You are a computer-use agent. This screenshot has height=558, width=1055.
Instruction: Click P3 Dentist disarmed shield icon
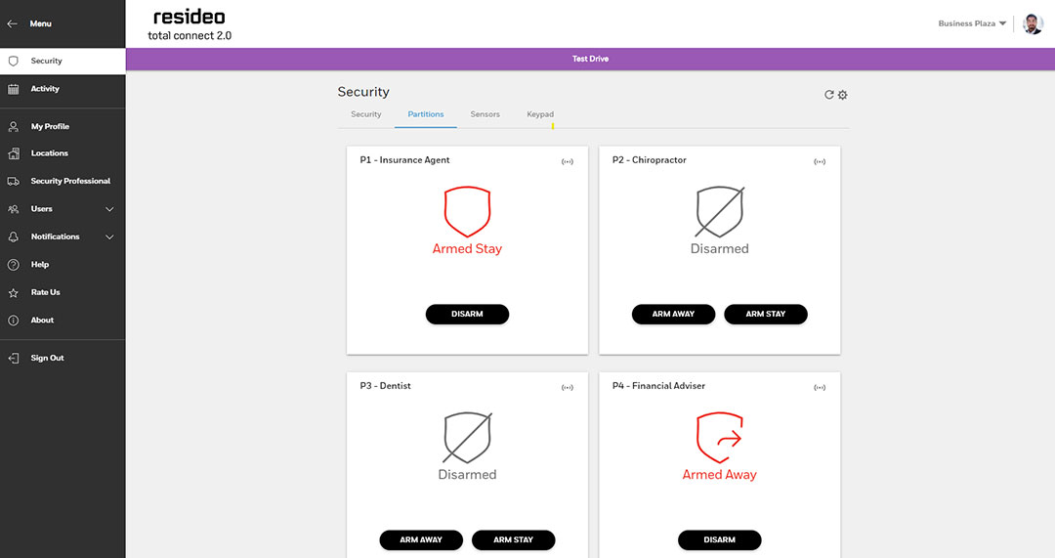click(x=467, y=438)
